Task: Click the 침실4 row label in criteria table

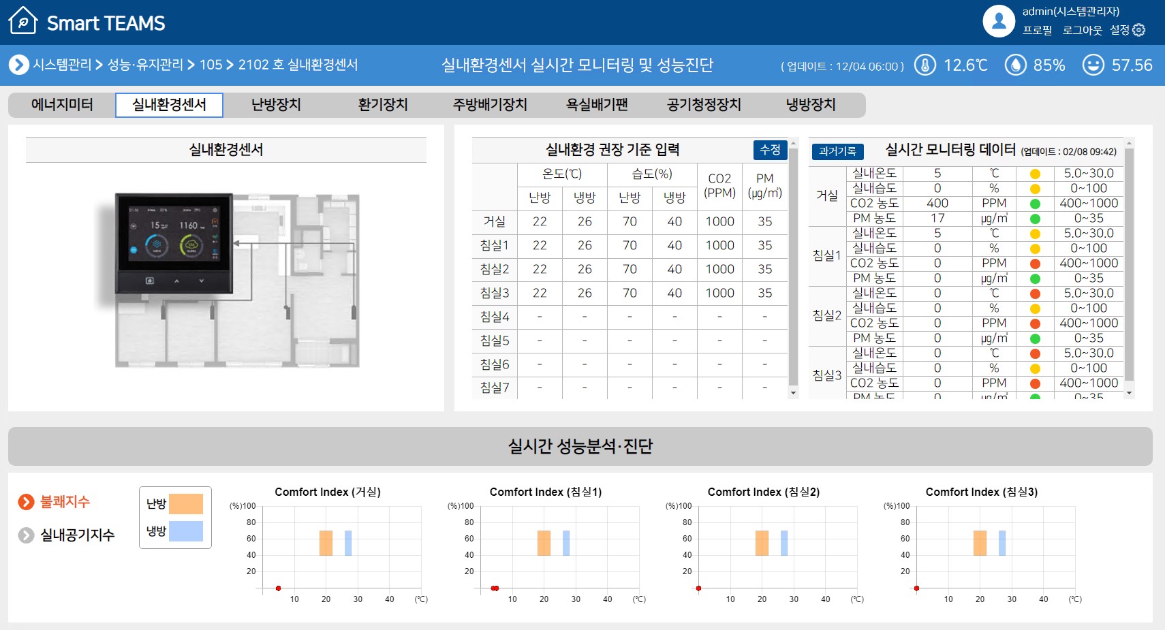Action: 495,317
